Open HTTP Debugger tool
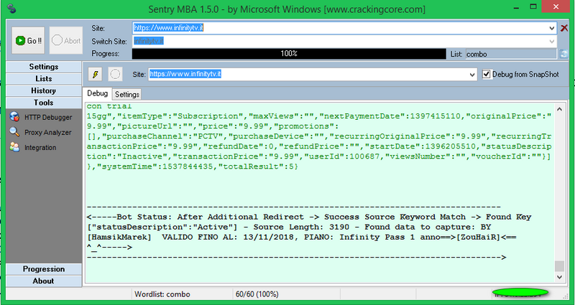Viewport: 575px width, 305px height. click(x=41, y=117)
